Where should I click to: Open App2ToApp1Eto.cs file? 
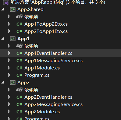pos(46,31)
